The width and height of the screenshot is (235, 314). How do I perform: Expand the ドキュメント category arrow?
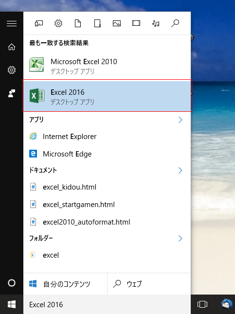pos(180,170)
